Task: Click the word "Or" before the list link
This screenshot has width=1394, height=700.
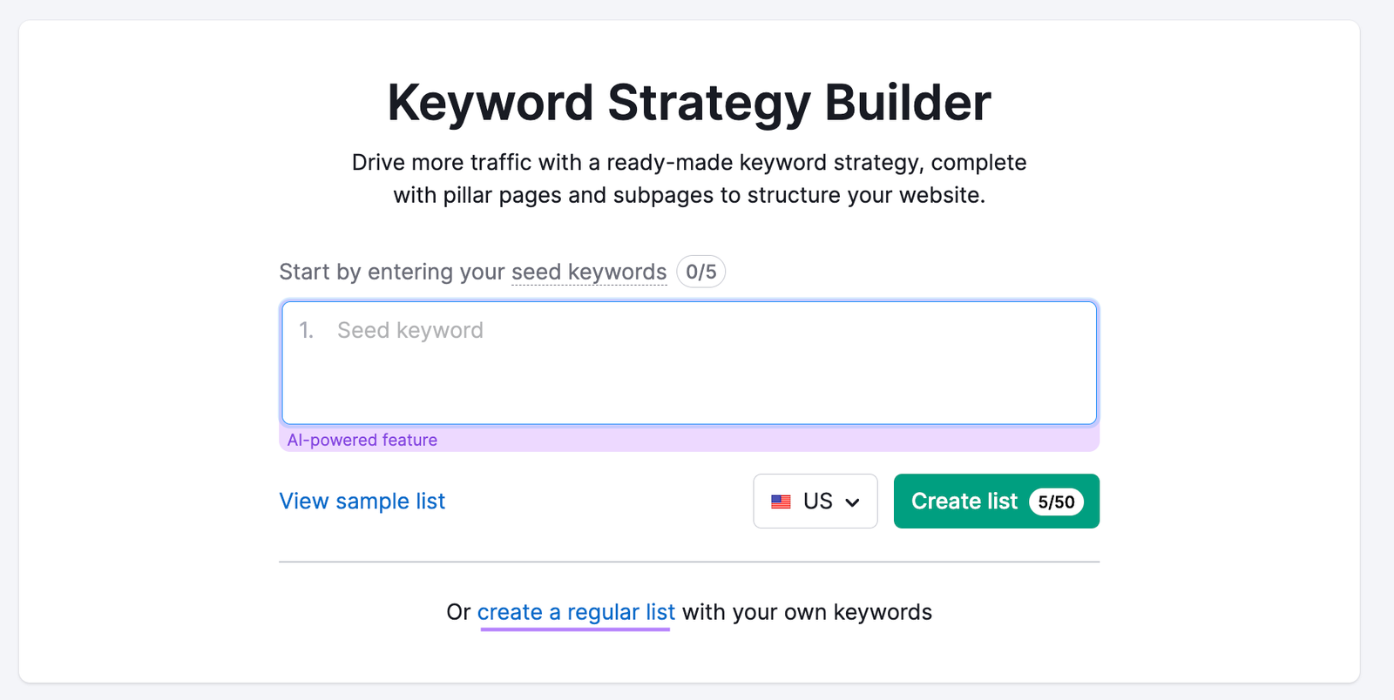Action: [x=458, y=612]
